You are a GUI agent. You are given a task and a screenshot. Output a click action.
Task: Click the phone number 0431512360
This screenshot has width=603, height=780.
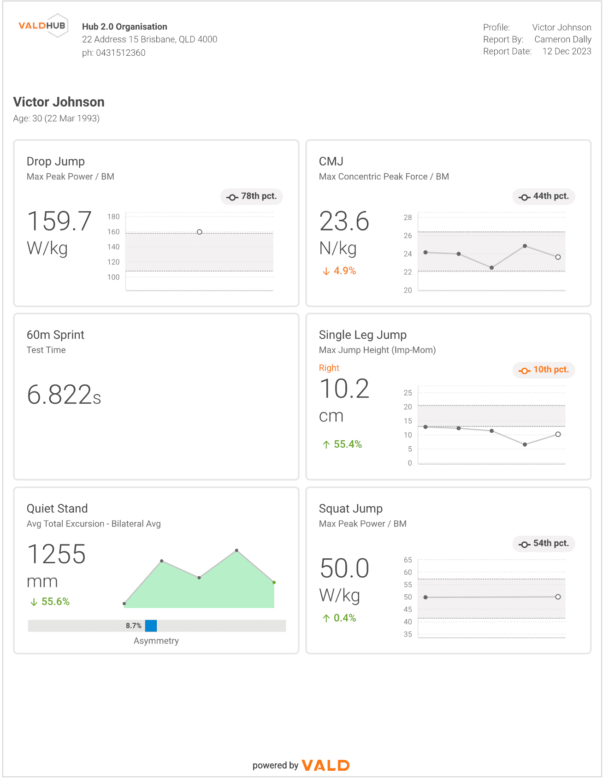pos(114,53)
